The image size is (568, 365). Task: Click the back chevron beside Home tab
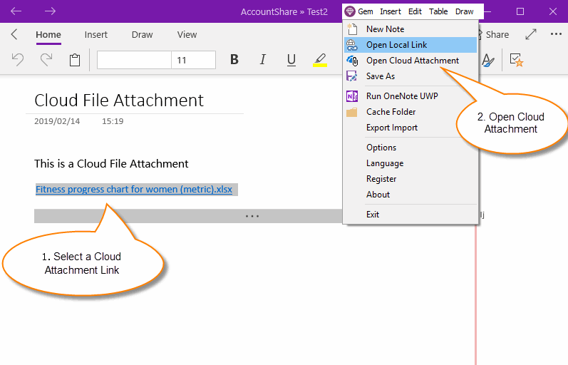pyautogui.click(x=14, y=34)
